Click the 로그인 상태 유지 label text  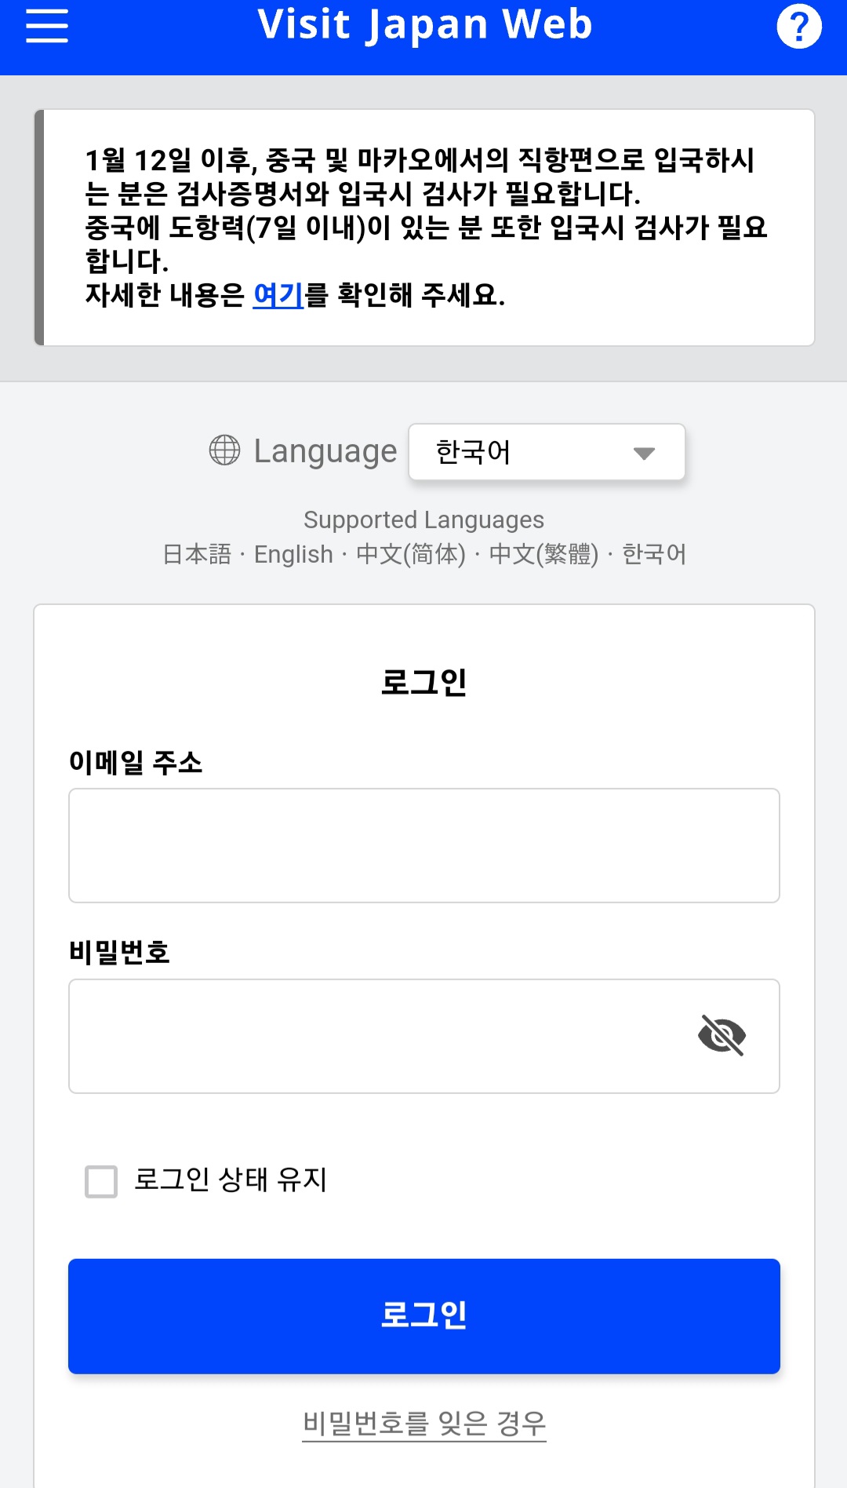[231, 1180]
